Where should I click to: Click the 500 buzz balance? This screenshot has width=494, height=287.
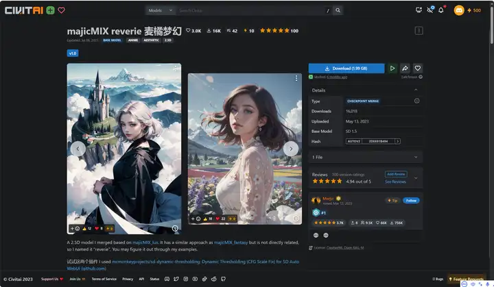[x=474, y=10]
